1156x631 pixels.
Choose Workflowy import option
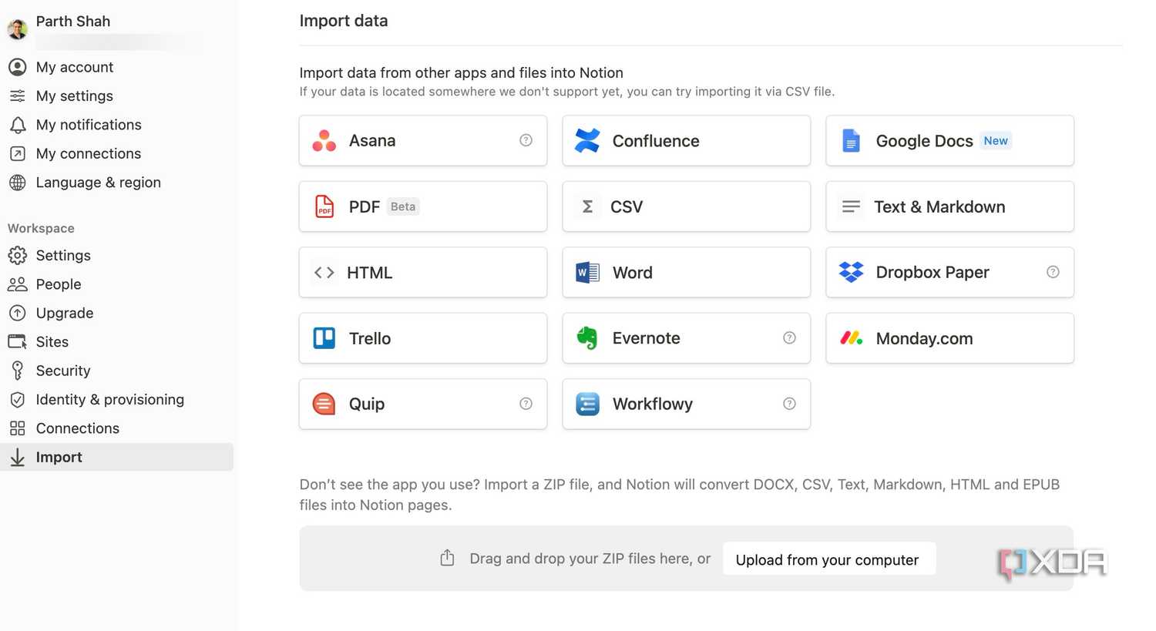click(687, 404)
